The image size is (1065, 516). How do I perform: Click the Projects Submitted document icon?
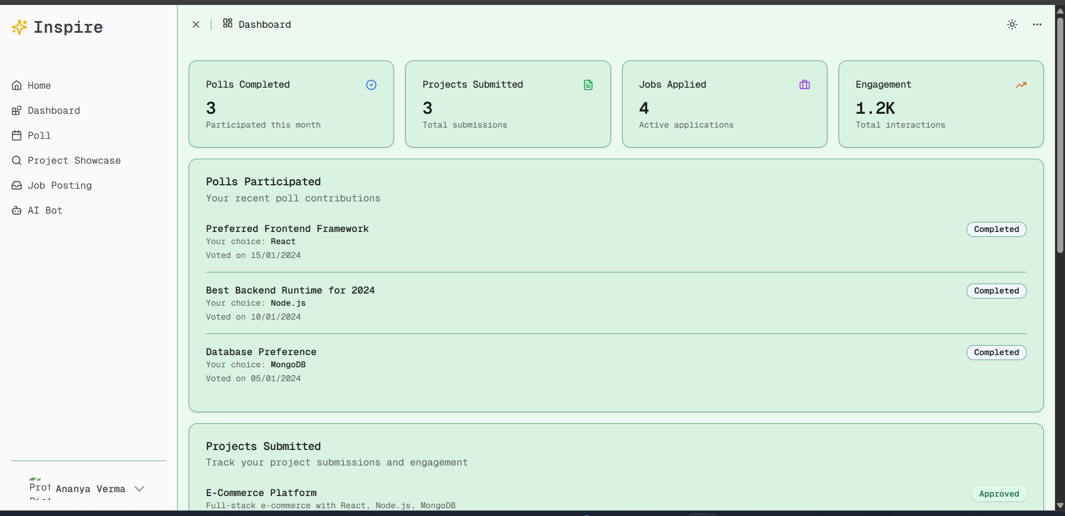click(588, 85)
